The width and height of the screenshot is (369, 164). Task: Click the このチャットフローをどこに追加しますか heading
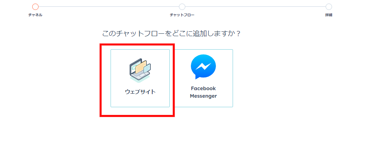click(172, 34)
